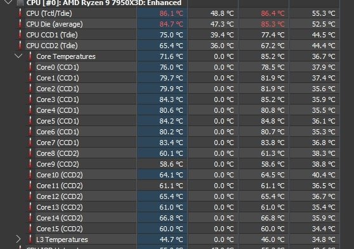Click the 71.6 °C Core Temperatures current value
Screen dimensions: 354x249
click(x=171, y=56)
